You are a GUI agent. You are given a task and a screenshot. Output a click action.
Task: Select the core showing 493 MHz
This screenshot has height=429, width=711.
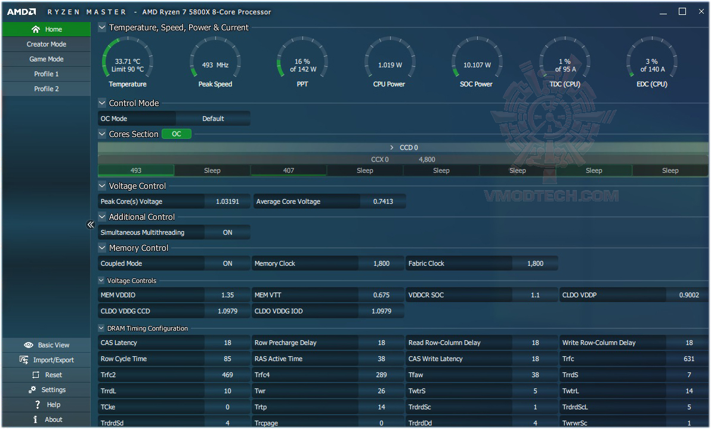[136, 170]
